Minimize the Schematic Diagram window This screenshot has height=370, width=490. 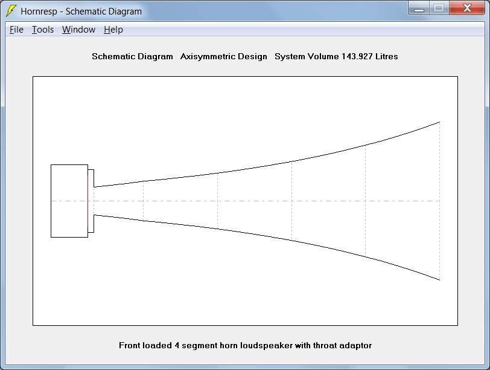(x=419, y=8)
